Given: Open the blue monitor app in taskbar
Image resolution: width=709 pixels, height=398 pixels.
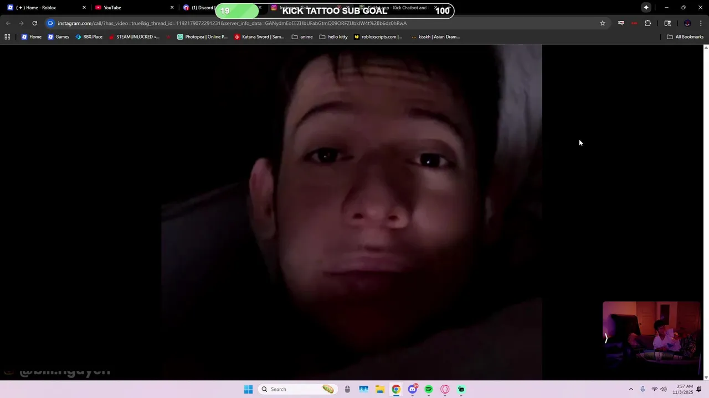Looking at the screenshot, I should (363, 389).
